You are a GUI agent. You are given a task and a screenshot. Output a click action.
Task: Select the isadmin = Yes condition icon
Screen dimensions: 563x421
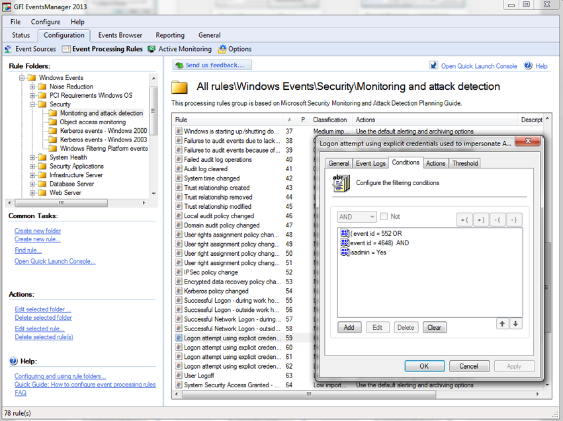[345, 252]
